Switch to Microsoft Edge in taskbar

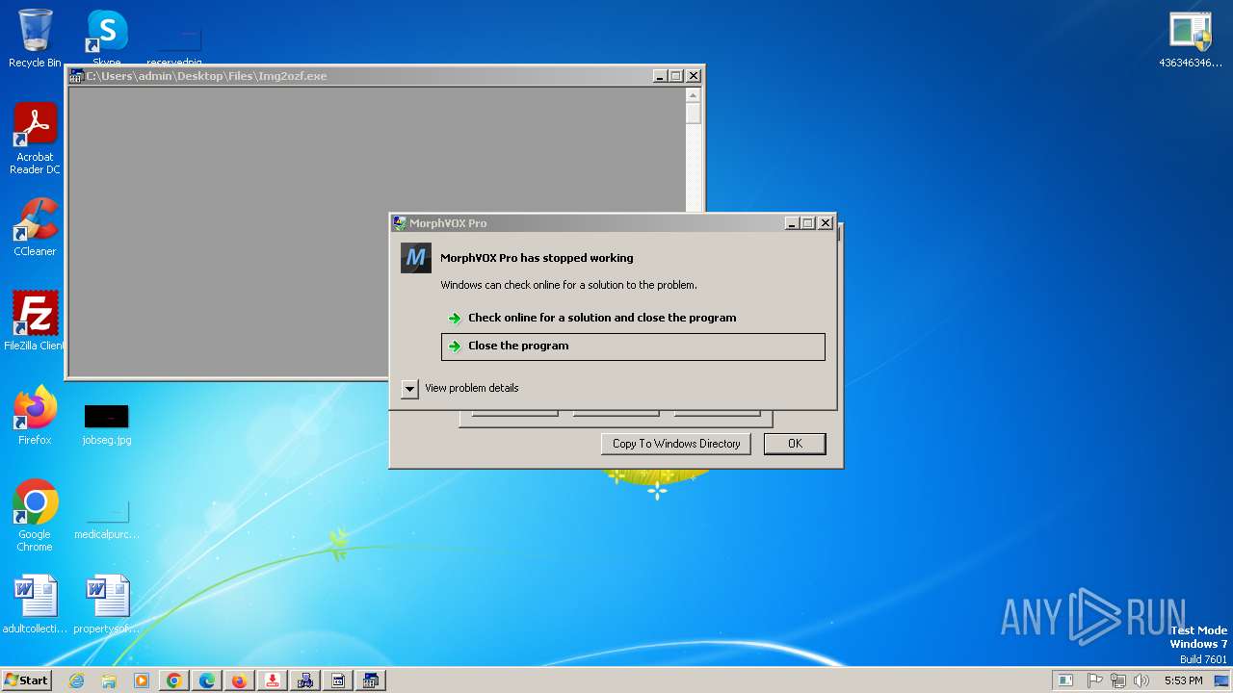[207, 680]
